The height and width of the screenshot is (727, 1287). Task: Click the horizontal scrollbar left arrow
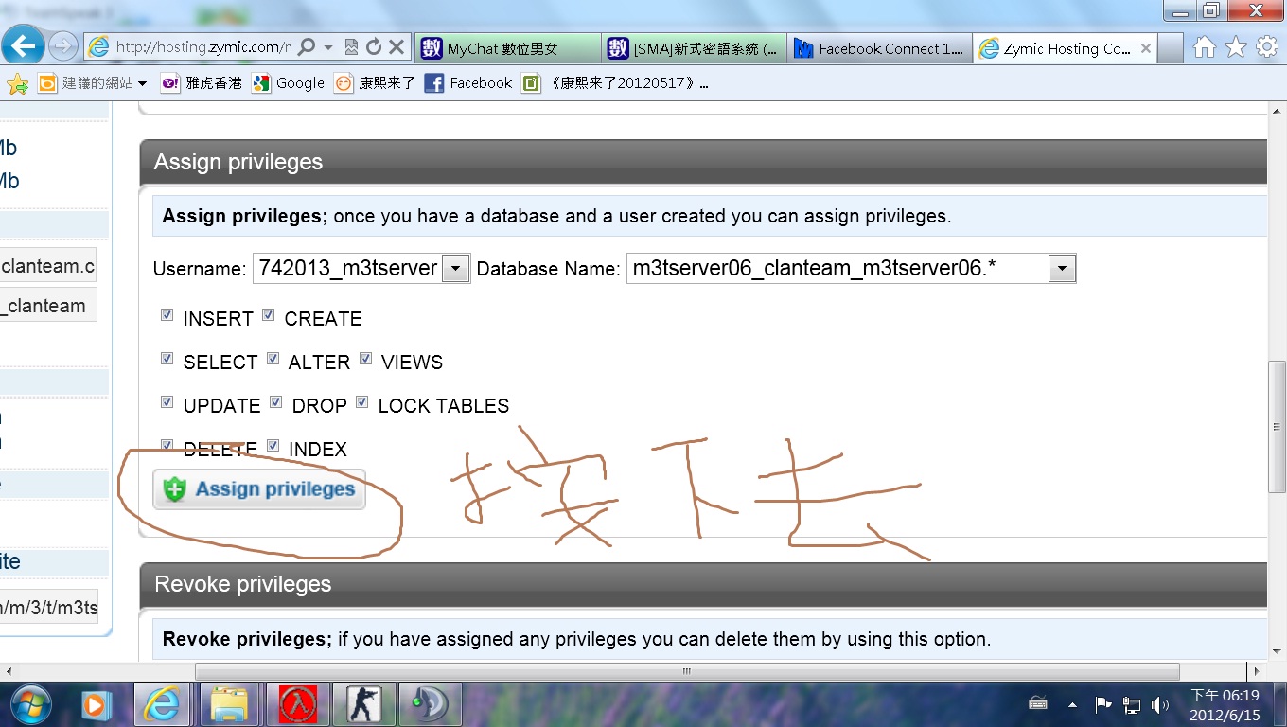[x=9, y=671]
